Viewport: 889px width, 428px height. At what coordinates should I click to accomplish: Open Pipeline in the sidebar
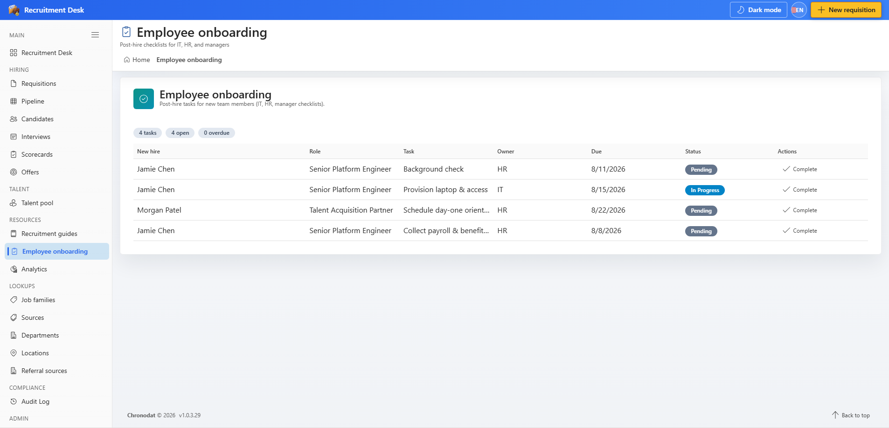pos(57,101)
